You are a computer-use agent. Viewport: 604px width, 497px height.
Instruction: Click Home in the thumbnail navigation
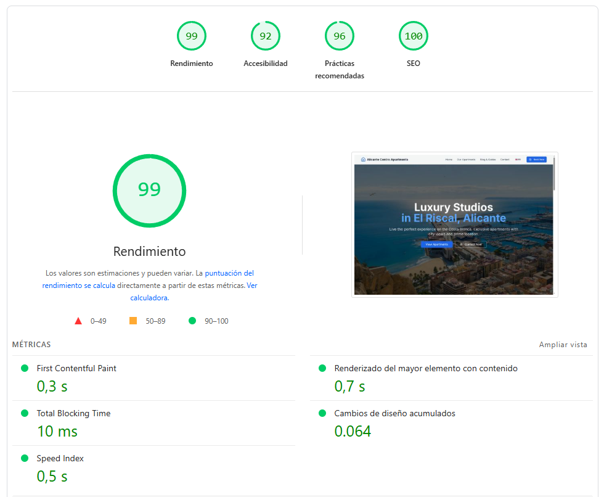tap(448, 159)
